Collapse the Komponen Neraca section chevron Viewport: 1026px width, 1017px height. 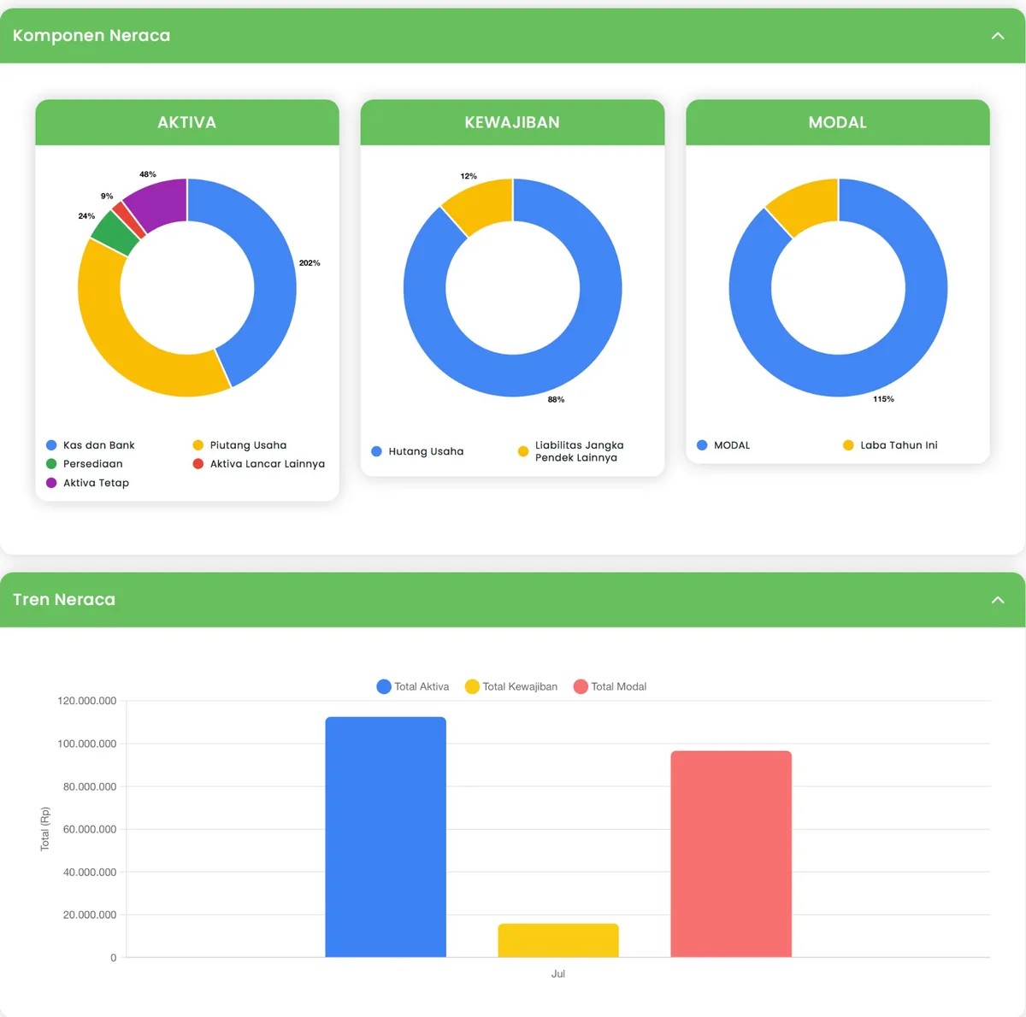(x=998, y=36)
